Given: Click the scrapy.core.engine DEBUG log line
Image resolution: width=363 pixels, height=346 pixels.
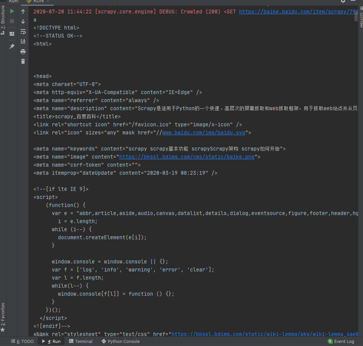Looking at the screenshot, I should 196,12.
